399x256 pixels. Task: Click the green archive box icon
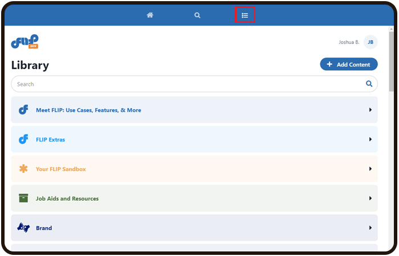coord(23,198)
